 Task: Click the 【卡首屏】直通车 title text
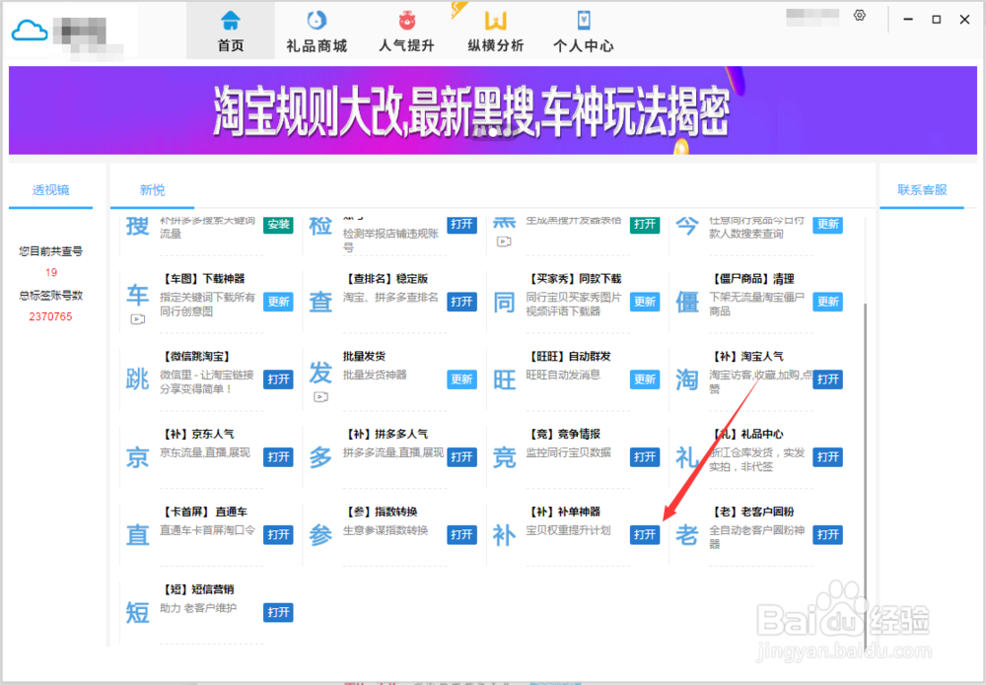203,512
